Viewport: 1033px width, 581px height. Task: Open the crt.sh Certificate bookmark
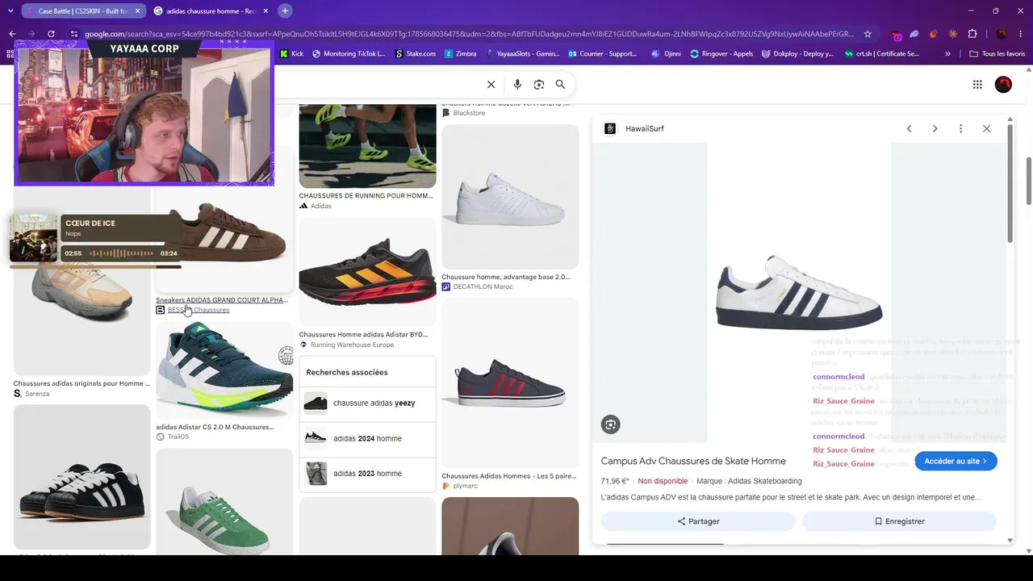[x=881, y=54]
